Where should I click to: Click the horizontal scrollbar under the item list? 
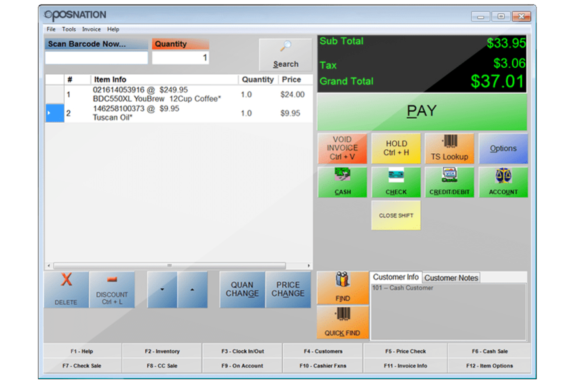(169, 266)
